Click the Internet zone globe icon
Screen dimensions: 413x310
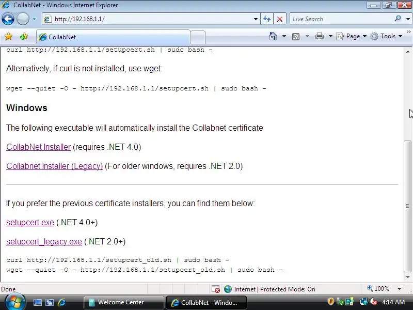tap(228, 289)
